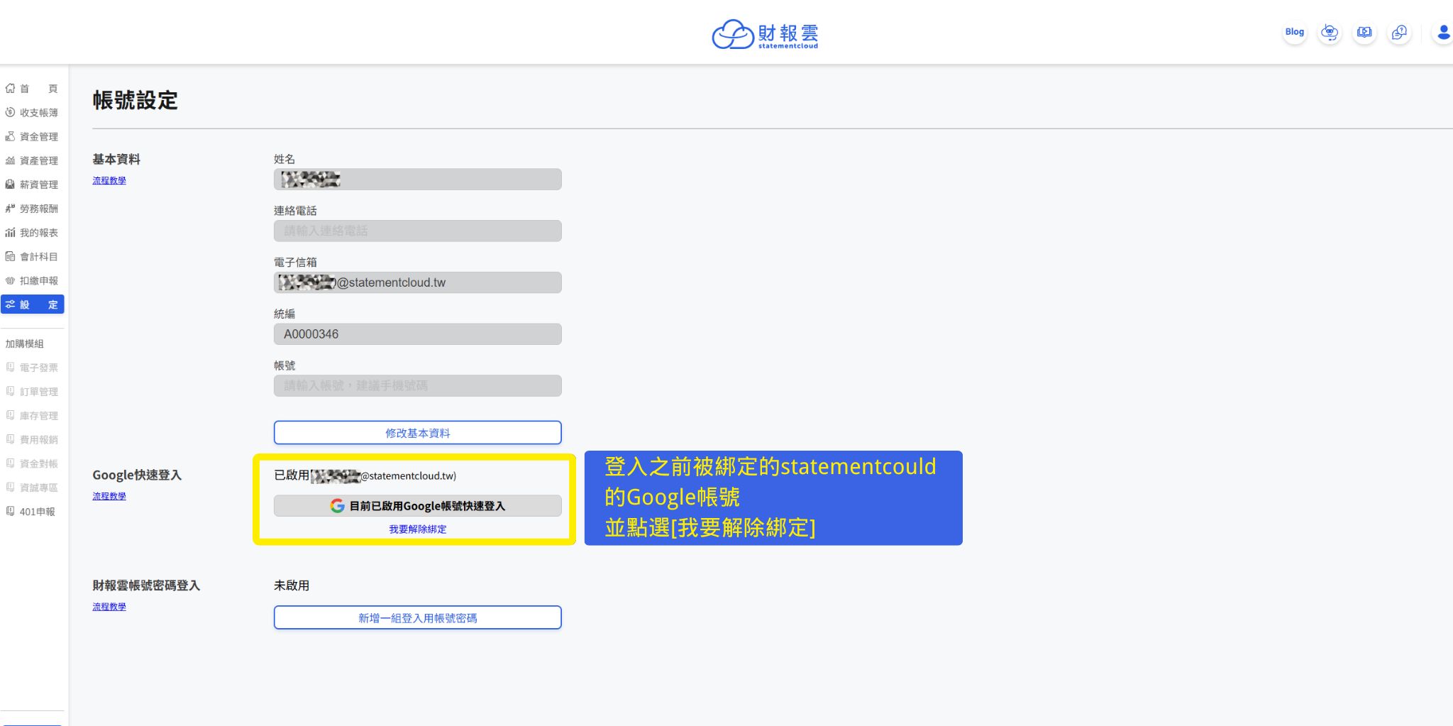1453x726 pixels.
Task: Focus the 帳號 account input field
Action: 418,386
